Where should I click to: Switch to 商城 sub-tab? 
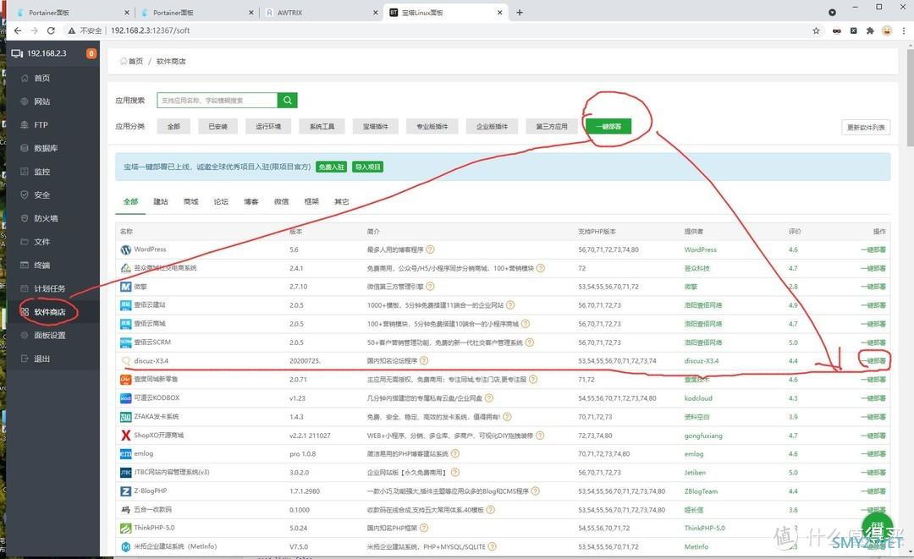tap(190, 201)
